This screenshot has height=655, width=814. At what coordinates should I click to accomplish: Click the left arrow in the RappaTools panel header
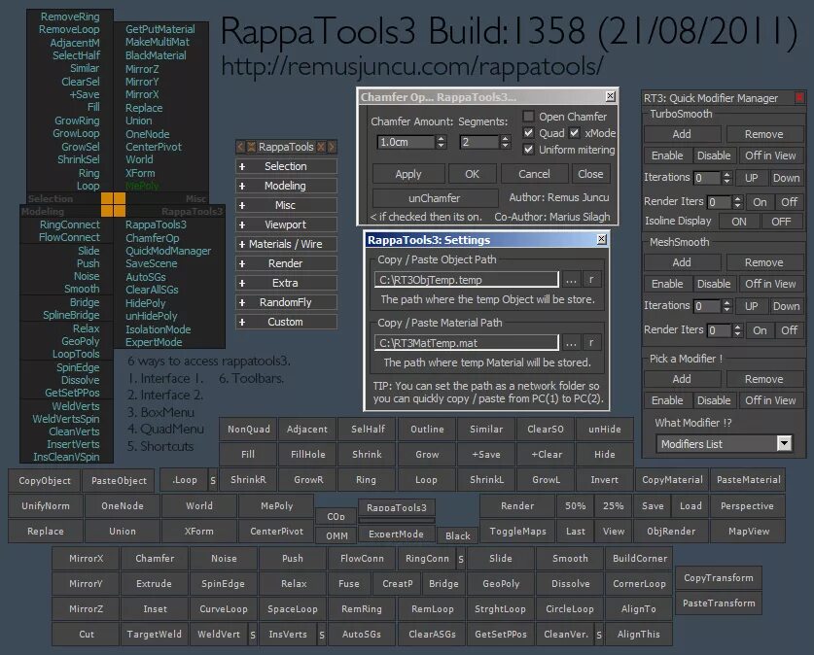pyautogui.click(x=240, y=147)
